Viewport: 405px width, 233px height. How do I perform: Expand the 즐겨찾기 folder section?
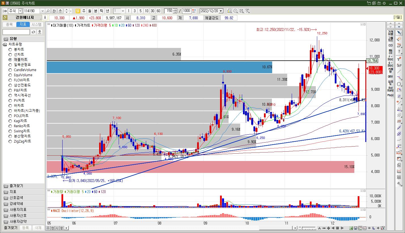pos(24,186)
